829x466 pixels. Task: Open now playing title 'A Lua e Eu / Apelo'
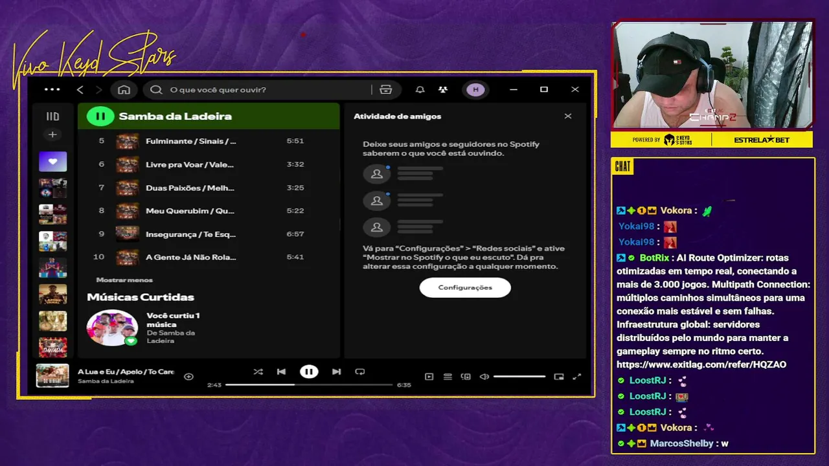126,372
